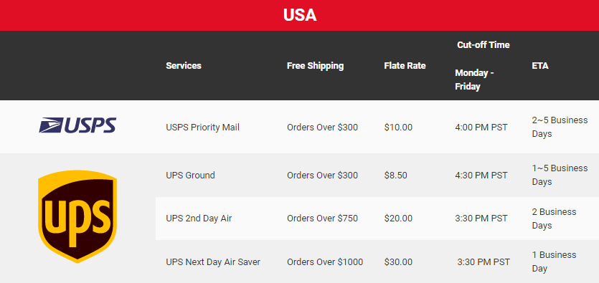Click Orders Over $750 text
Screen dimensions: 599x283
(322, 219)
